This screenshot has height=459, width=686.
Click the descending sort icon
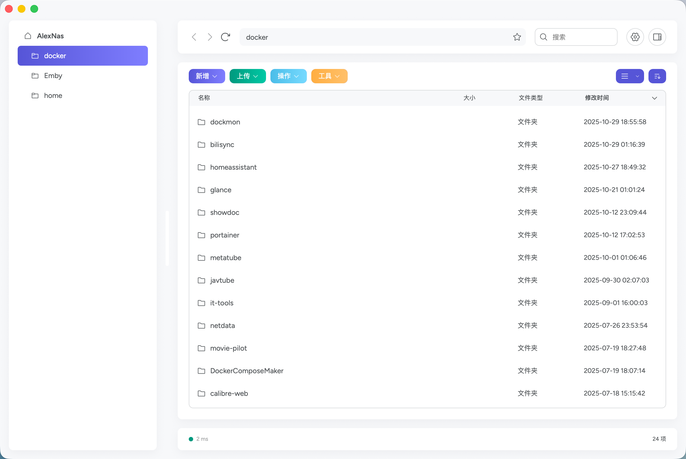pos(657,76)
